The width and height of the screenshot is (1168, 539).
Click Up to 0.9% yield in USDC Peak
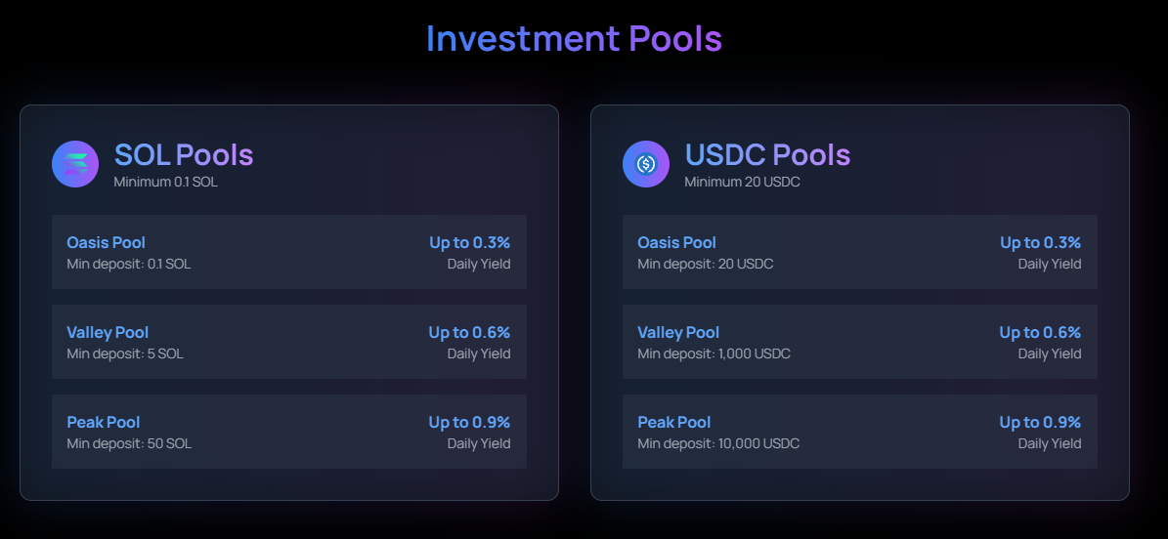1040,423
